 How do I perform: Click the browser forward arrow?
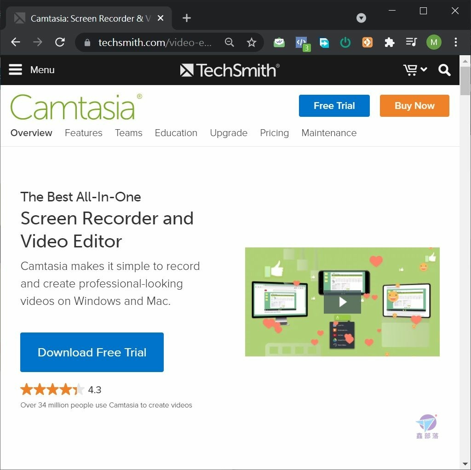[38, 42]
